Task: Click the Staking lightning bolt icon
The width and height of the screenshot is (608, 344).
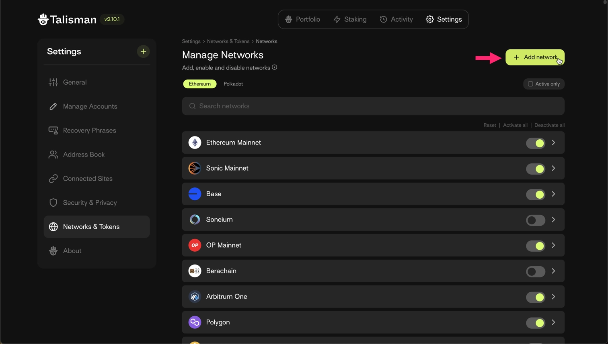Action: [x=337, y=19]
